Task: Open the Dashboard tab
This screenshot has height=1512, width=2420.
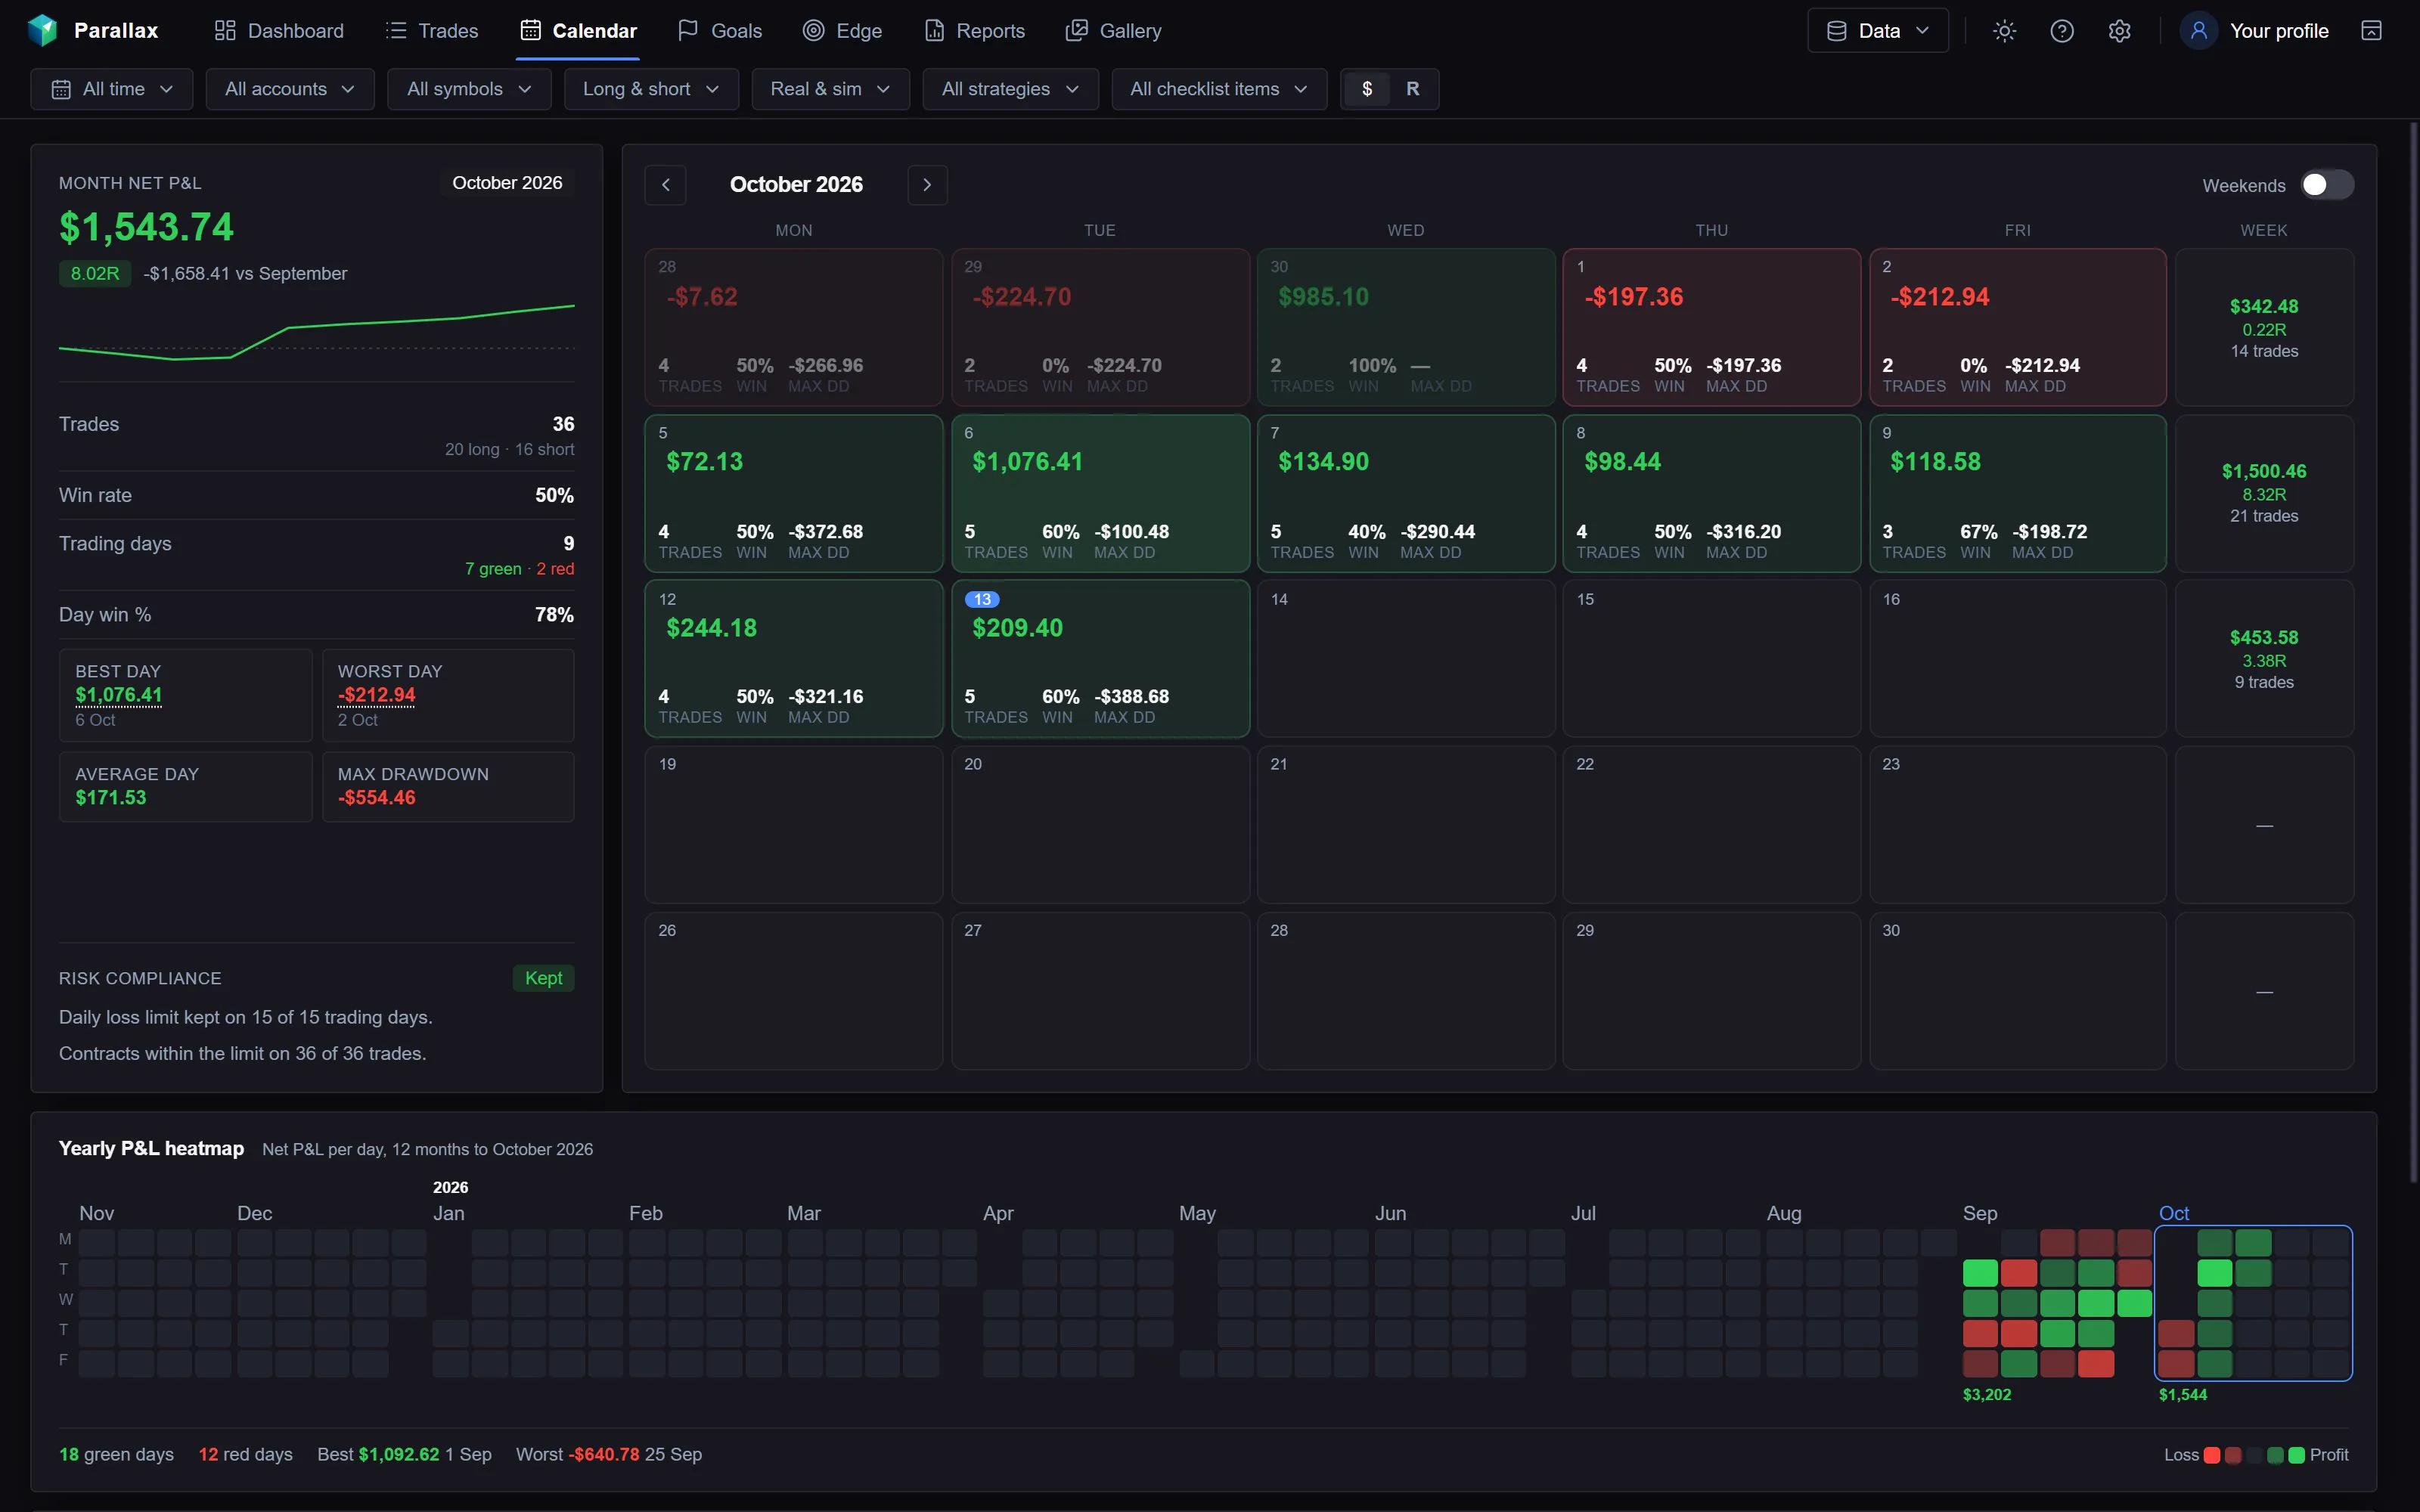Action: [279, 31]
